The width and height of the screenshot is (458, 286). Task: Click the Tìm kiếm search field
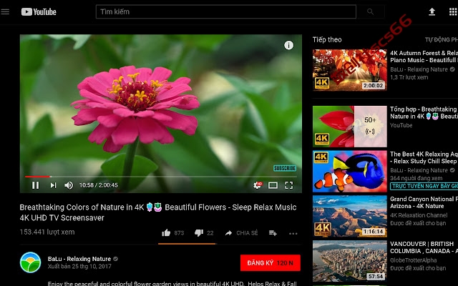pyautogui.click(x=226, y=11)
